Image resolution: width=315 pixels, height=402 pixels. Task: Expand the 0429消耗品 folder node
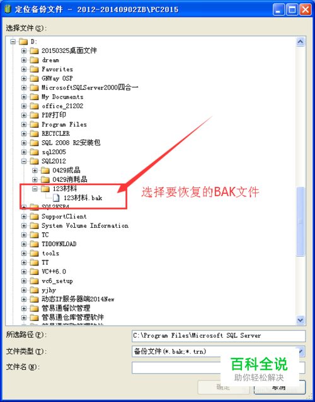click(35, 179)
